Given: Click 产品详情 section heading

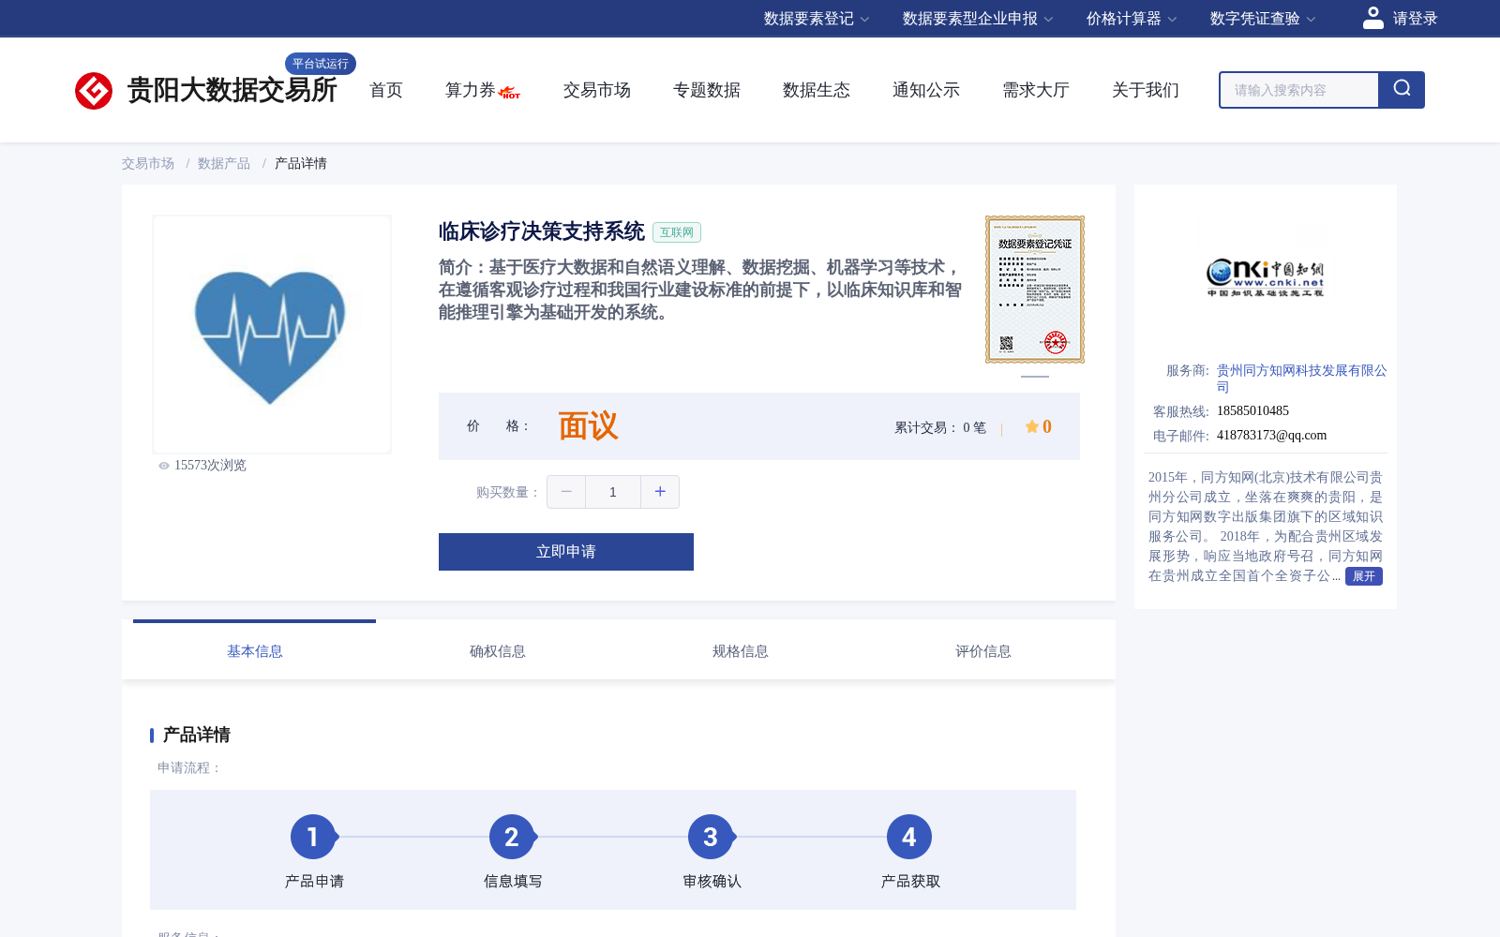Looking at the screenshot, I should tap(197, 736).
